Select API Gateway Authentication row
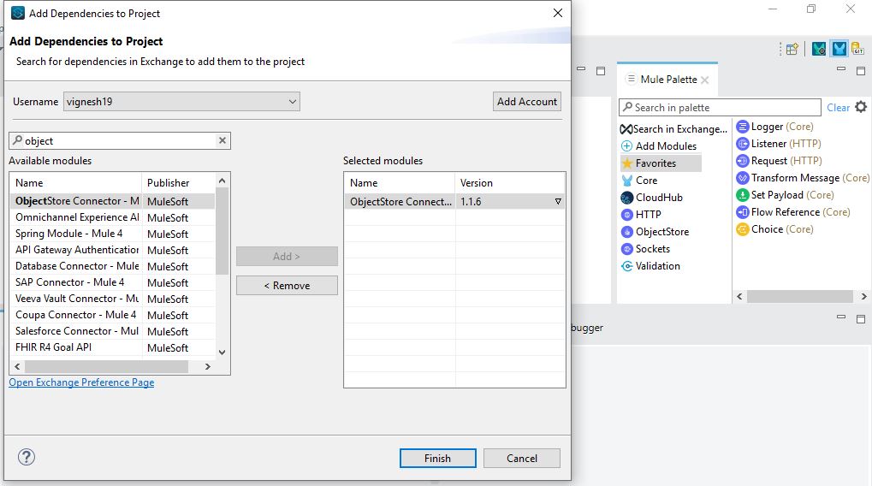 coord(112,250)
